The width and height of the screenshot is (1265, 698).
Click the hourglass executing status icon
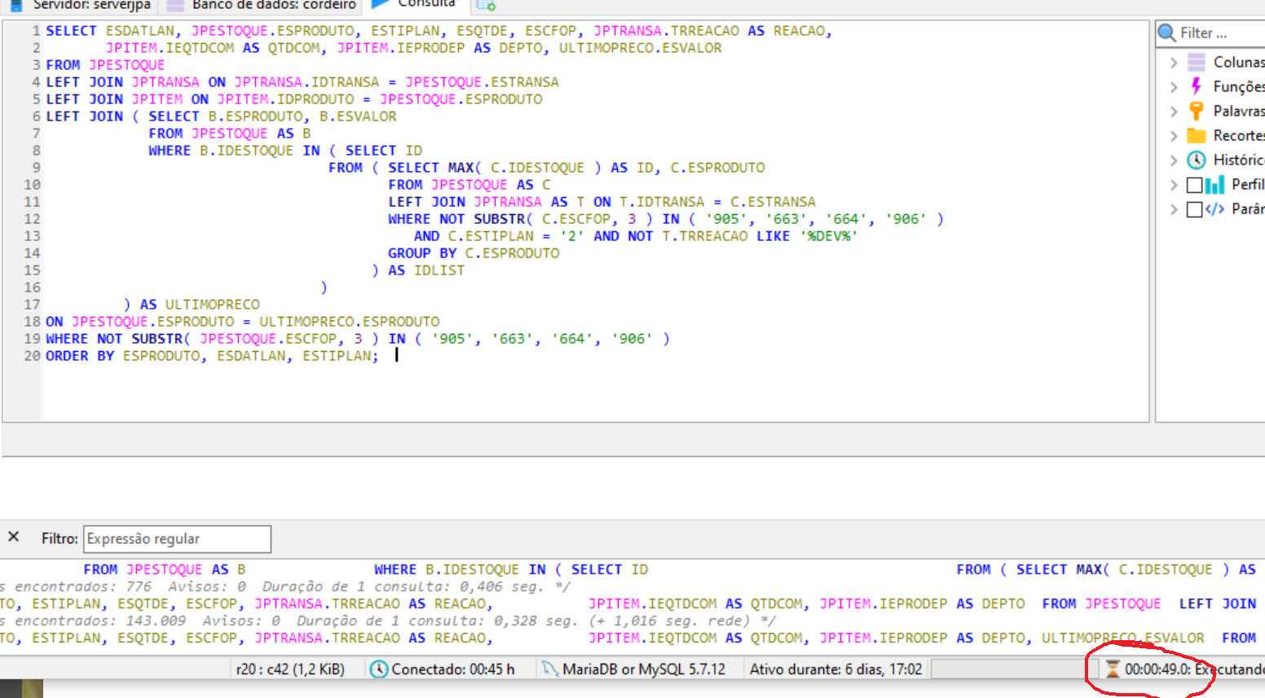[1112, 669]
